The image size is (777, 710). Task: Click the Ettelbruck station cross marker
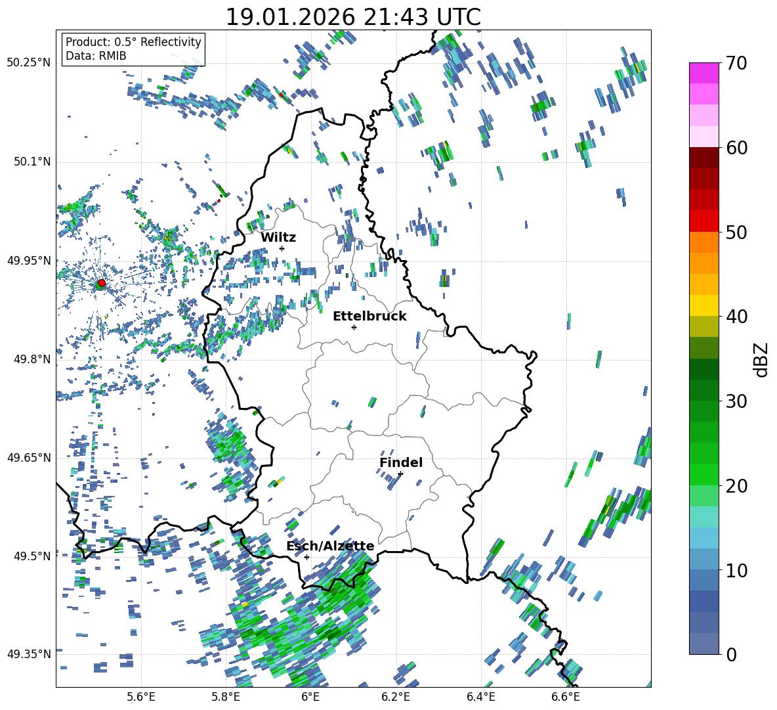(x=354, y=327)
